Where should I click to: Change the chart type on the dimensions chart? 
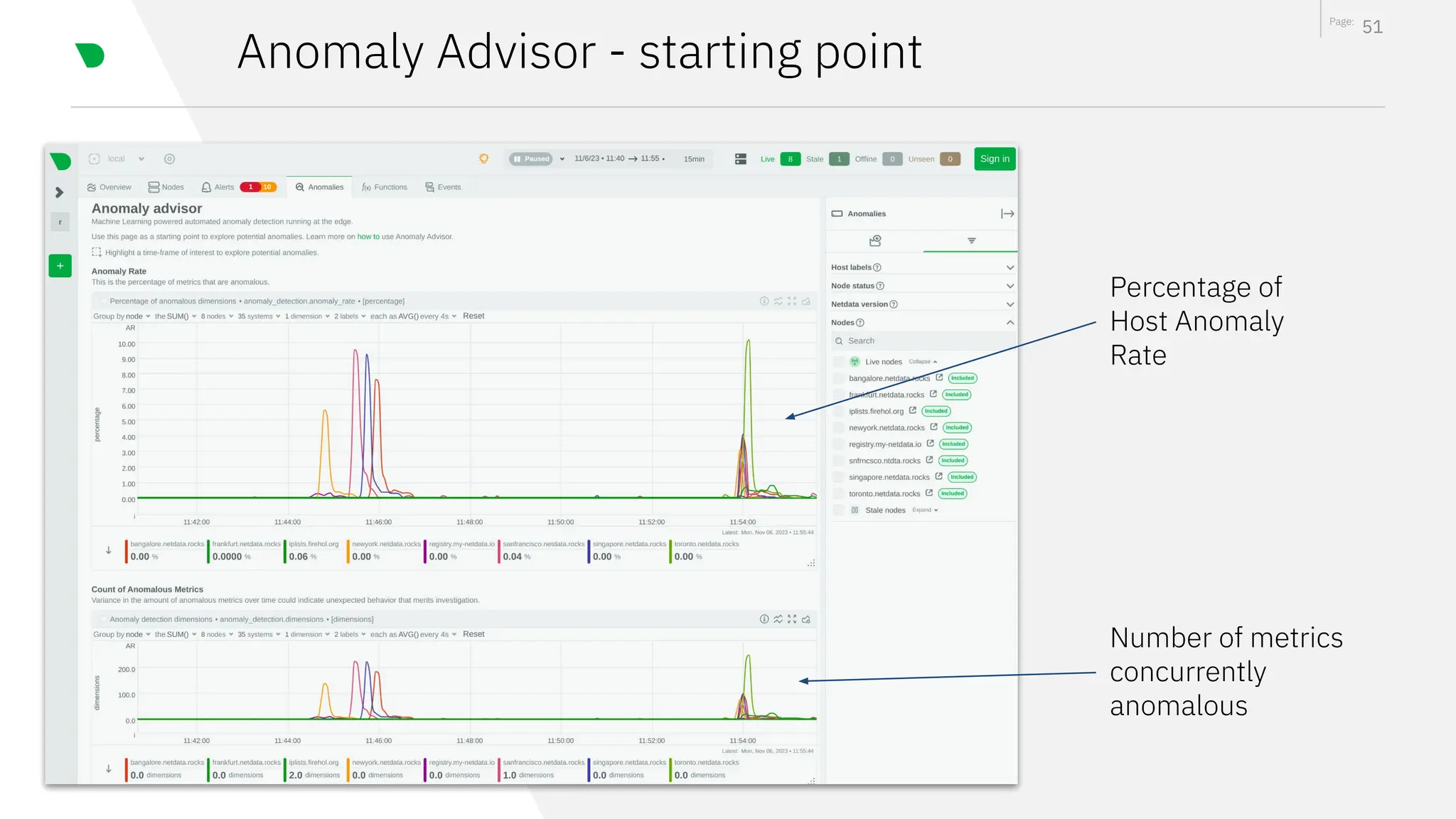click(778, 619)
